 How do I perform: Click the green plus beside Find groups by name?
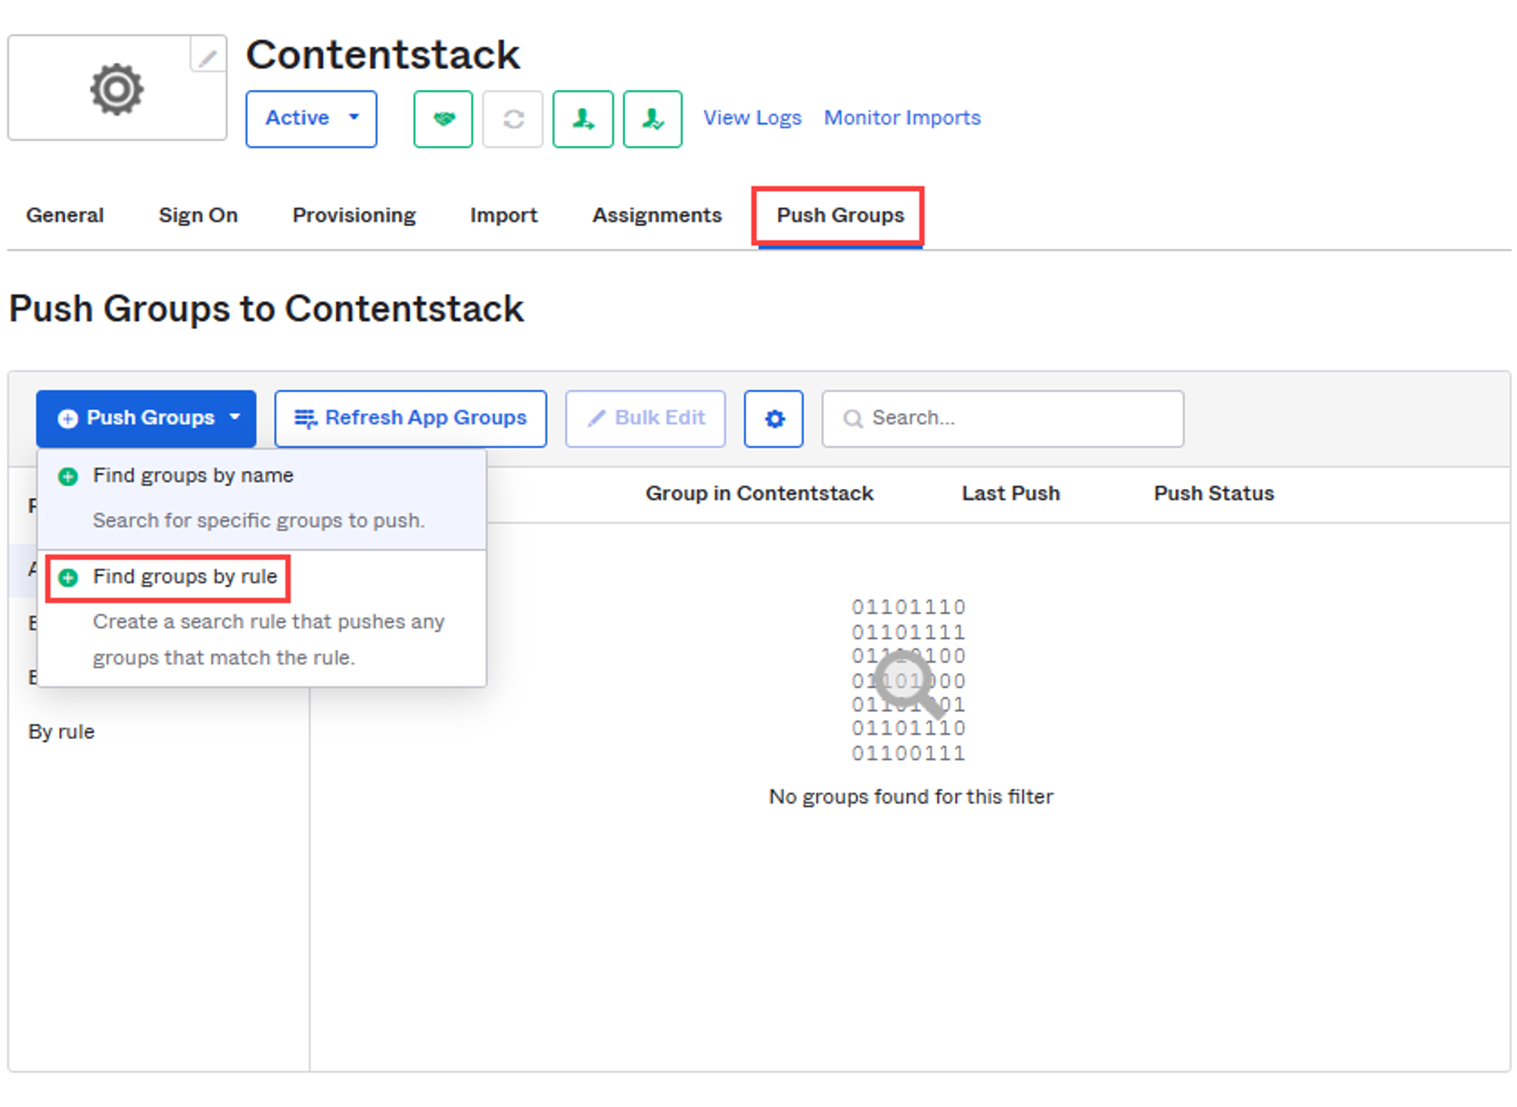pos(68,476)
